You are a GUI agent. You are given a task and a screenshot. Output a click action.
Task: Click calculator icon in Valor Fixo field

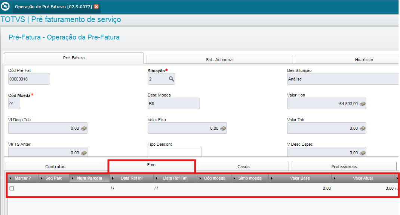[223, 128]
